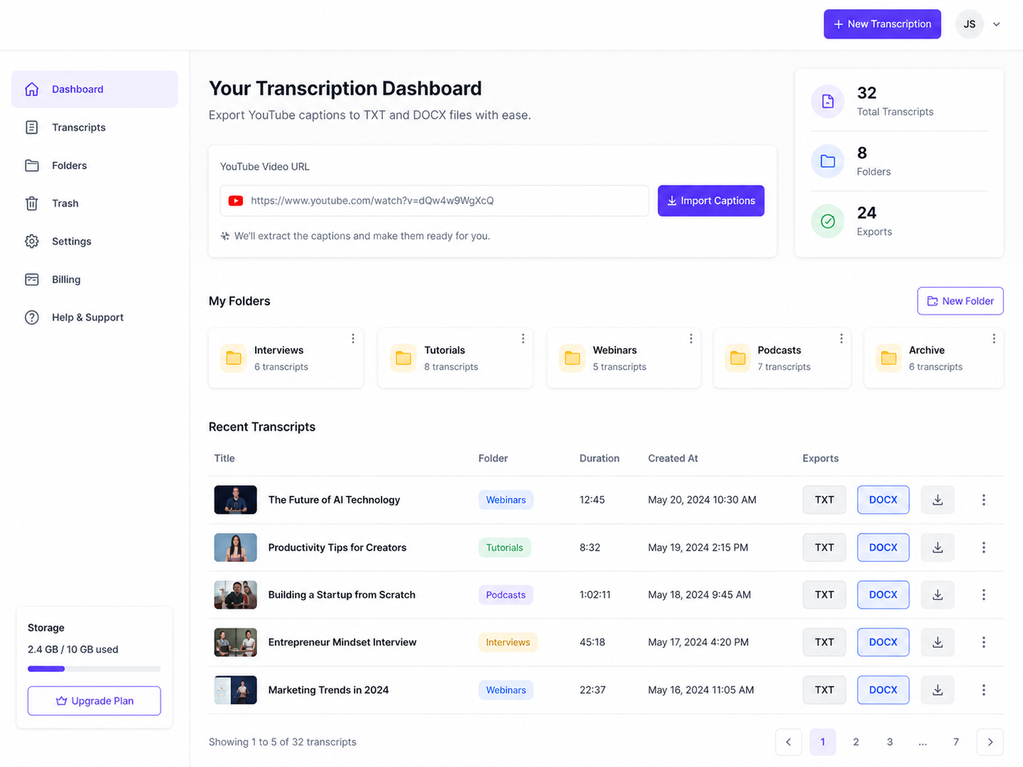This screenshot has height=767, width=1023.
Task: Open Tutorials folder options menu
Action: pos(523,339)
